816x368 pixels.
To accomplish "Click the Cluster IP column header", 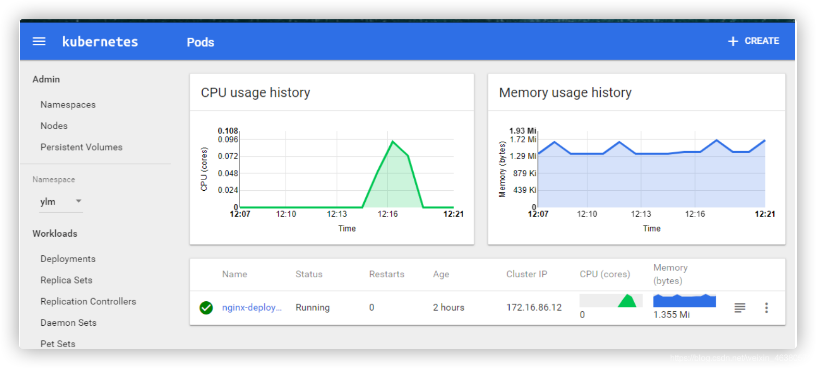I will [x=527, y=274].
